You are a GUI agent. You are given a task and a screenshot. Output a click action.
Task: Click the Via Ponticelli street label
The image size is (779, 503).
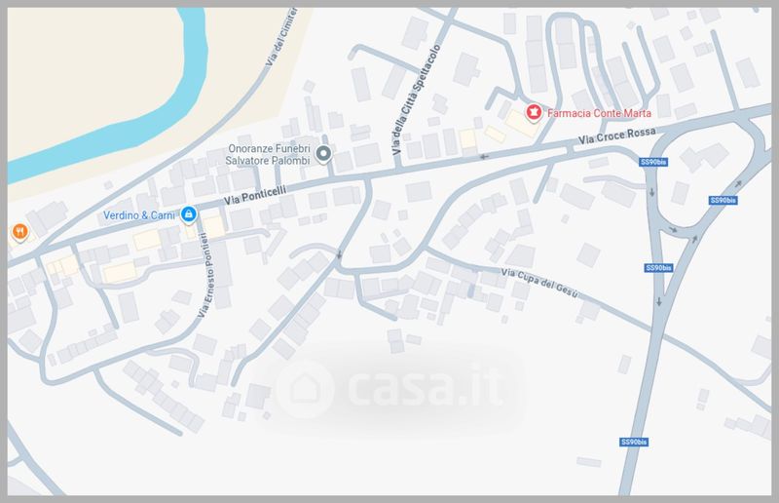[x=255, y=195]
